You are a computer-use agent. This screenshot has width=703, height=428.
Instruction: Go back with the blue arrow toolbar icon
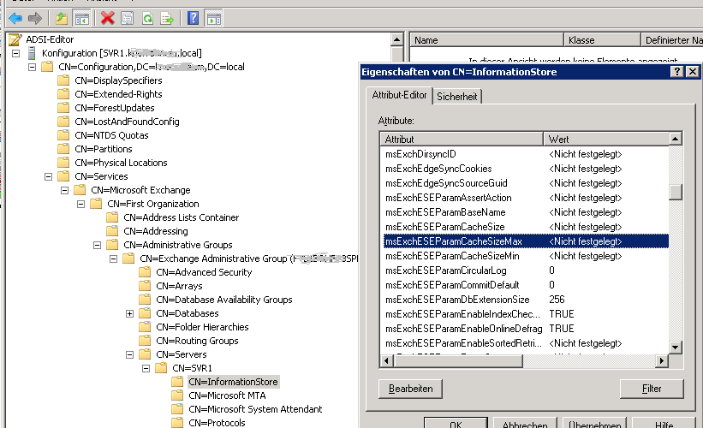coord(15,18)
